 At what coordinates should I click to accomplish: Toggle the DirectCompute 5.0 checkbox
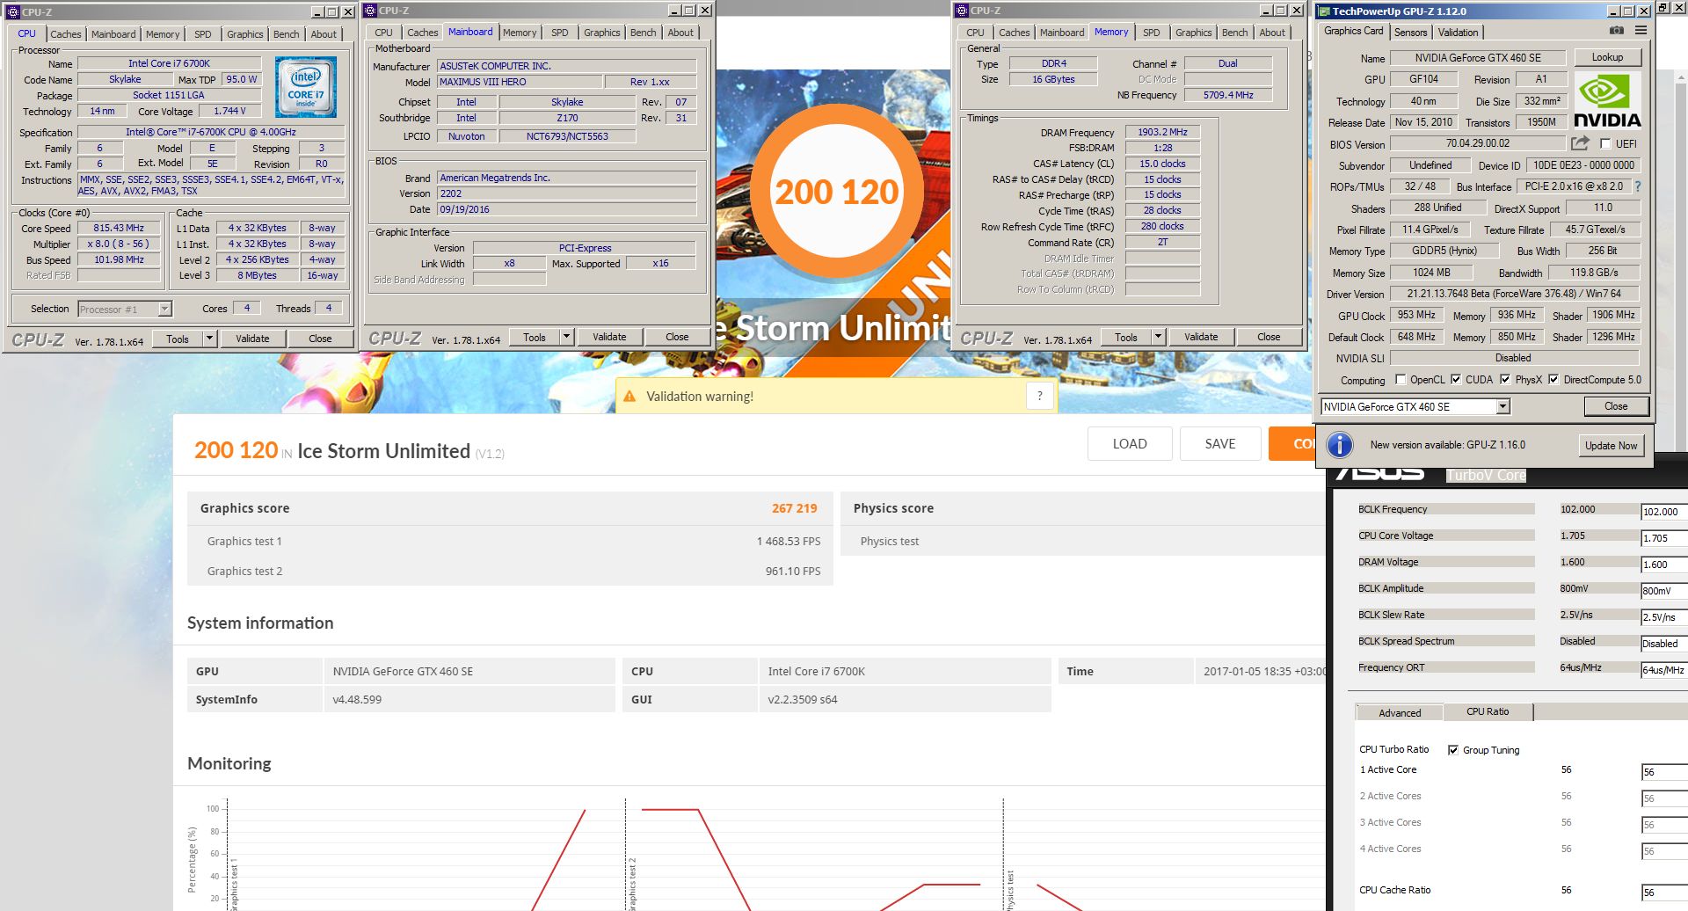(1553, 380)
